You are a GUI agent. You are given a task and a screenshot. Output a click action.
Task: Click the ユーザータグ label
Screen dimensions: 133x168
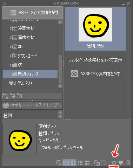pos(49,141)
